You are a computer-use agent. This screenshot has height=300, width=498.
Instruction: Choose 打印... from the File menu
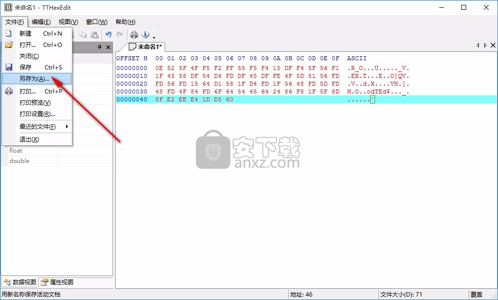point(37,92)
